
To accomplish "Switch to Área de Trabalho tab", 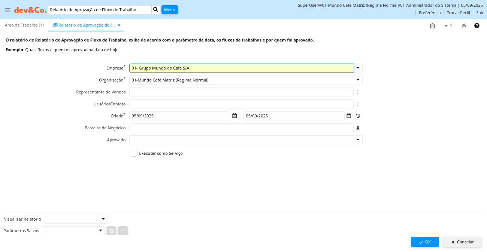I will tap(24, 25).
